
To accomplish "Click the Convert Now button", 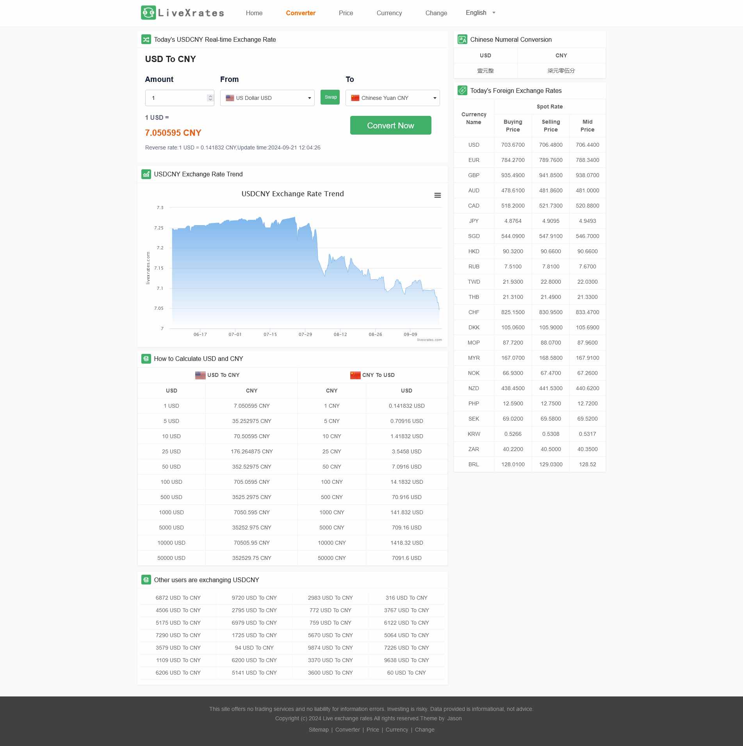I will click(390, 125).
